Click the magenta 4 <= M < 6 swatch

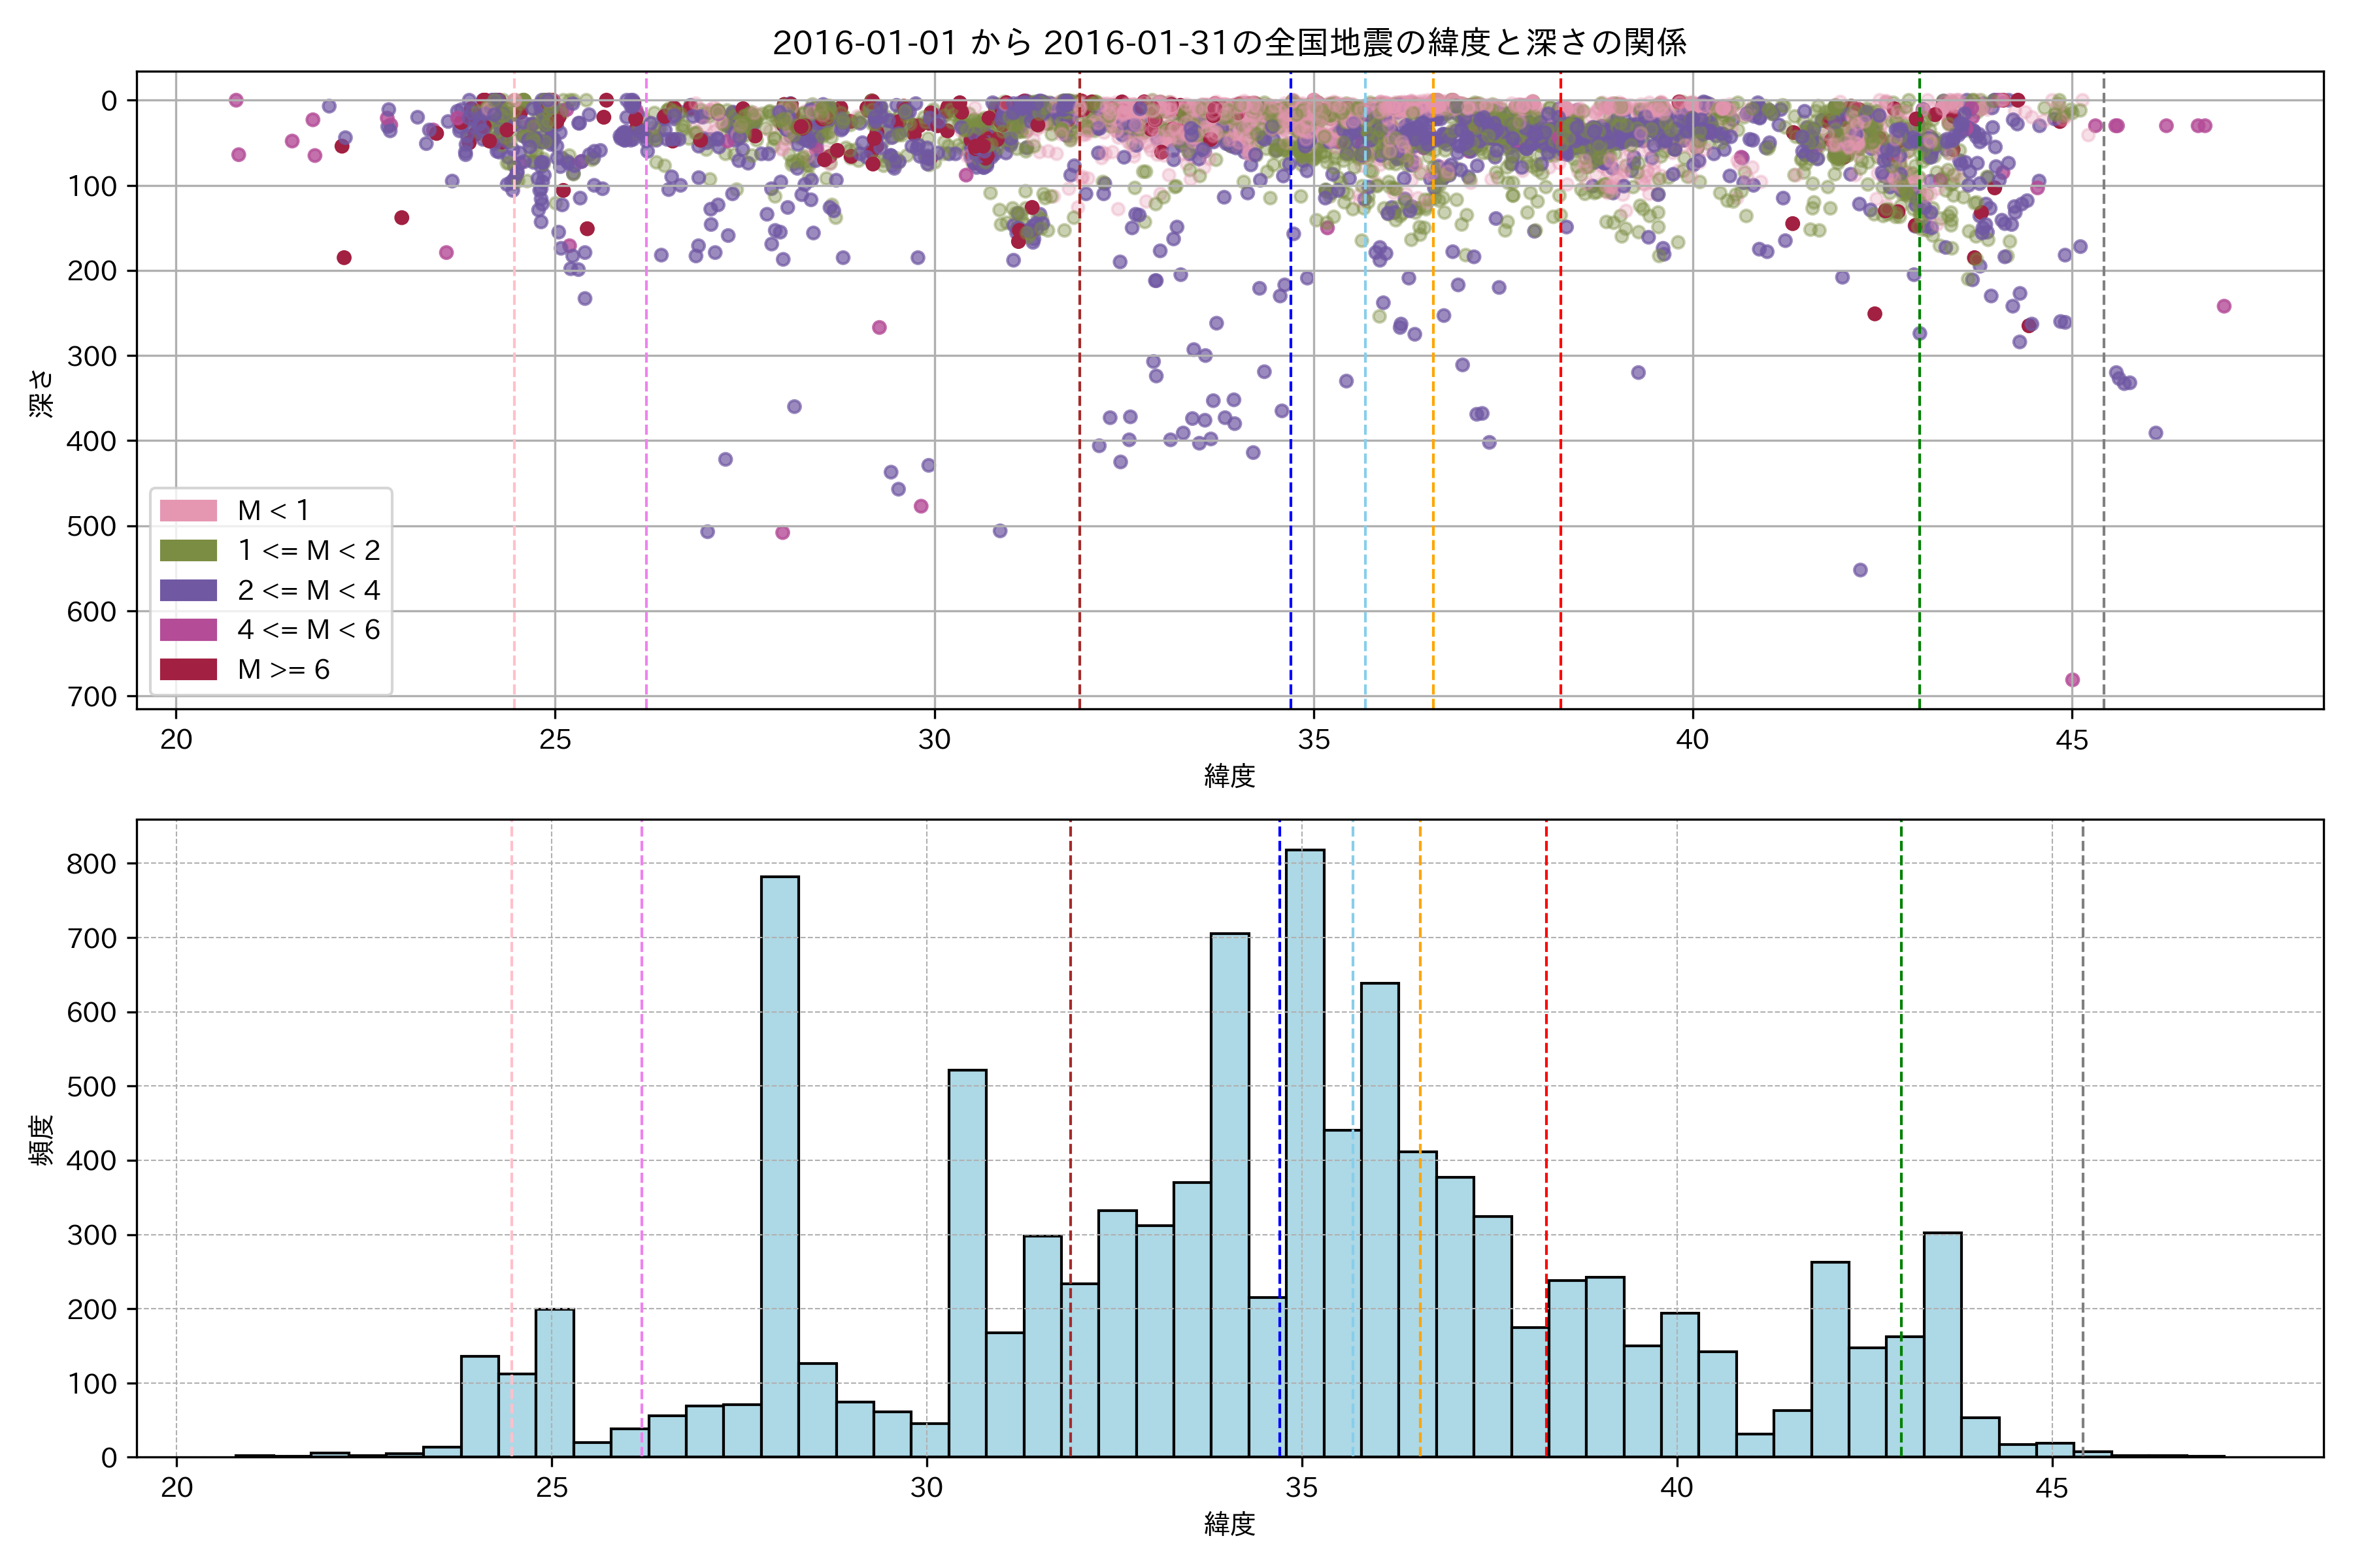[x=188, y=629]
